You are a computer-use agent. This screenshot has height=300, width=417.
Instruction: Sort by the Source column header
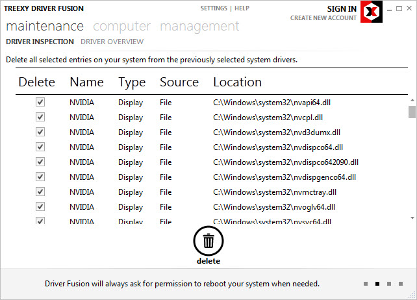(x=179, y=82)
